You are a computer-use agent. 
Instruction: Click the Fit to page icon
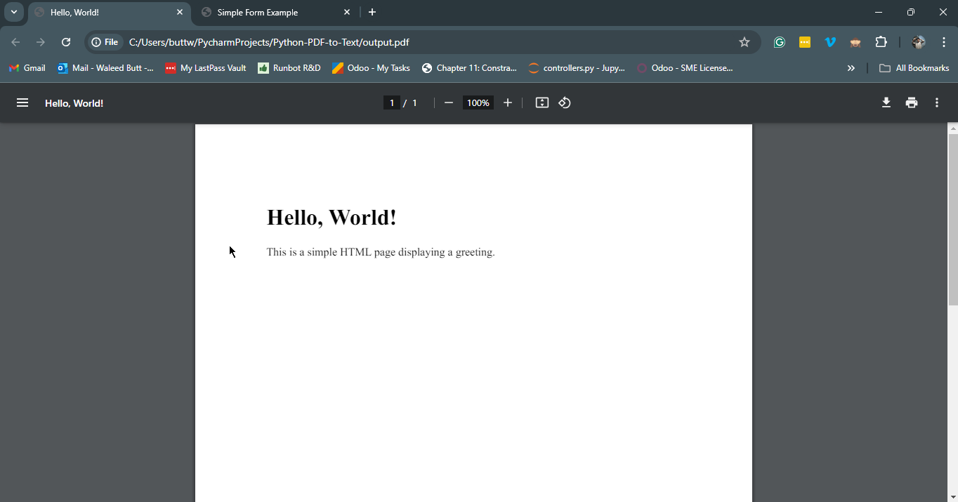tap(542, 103)
